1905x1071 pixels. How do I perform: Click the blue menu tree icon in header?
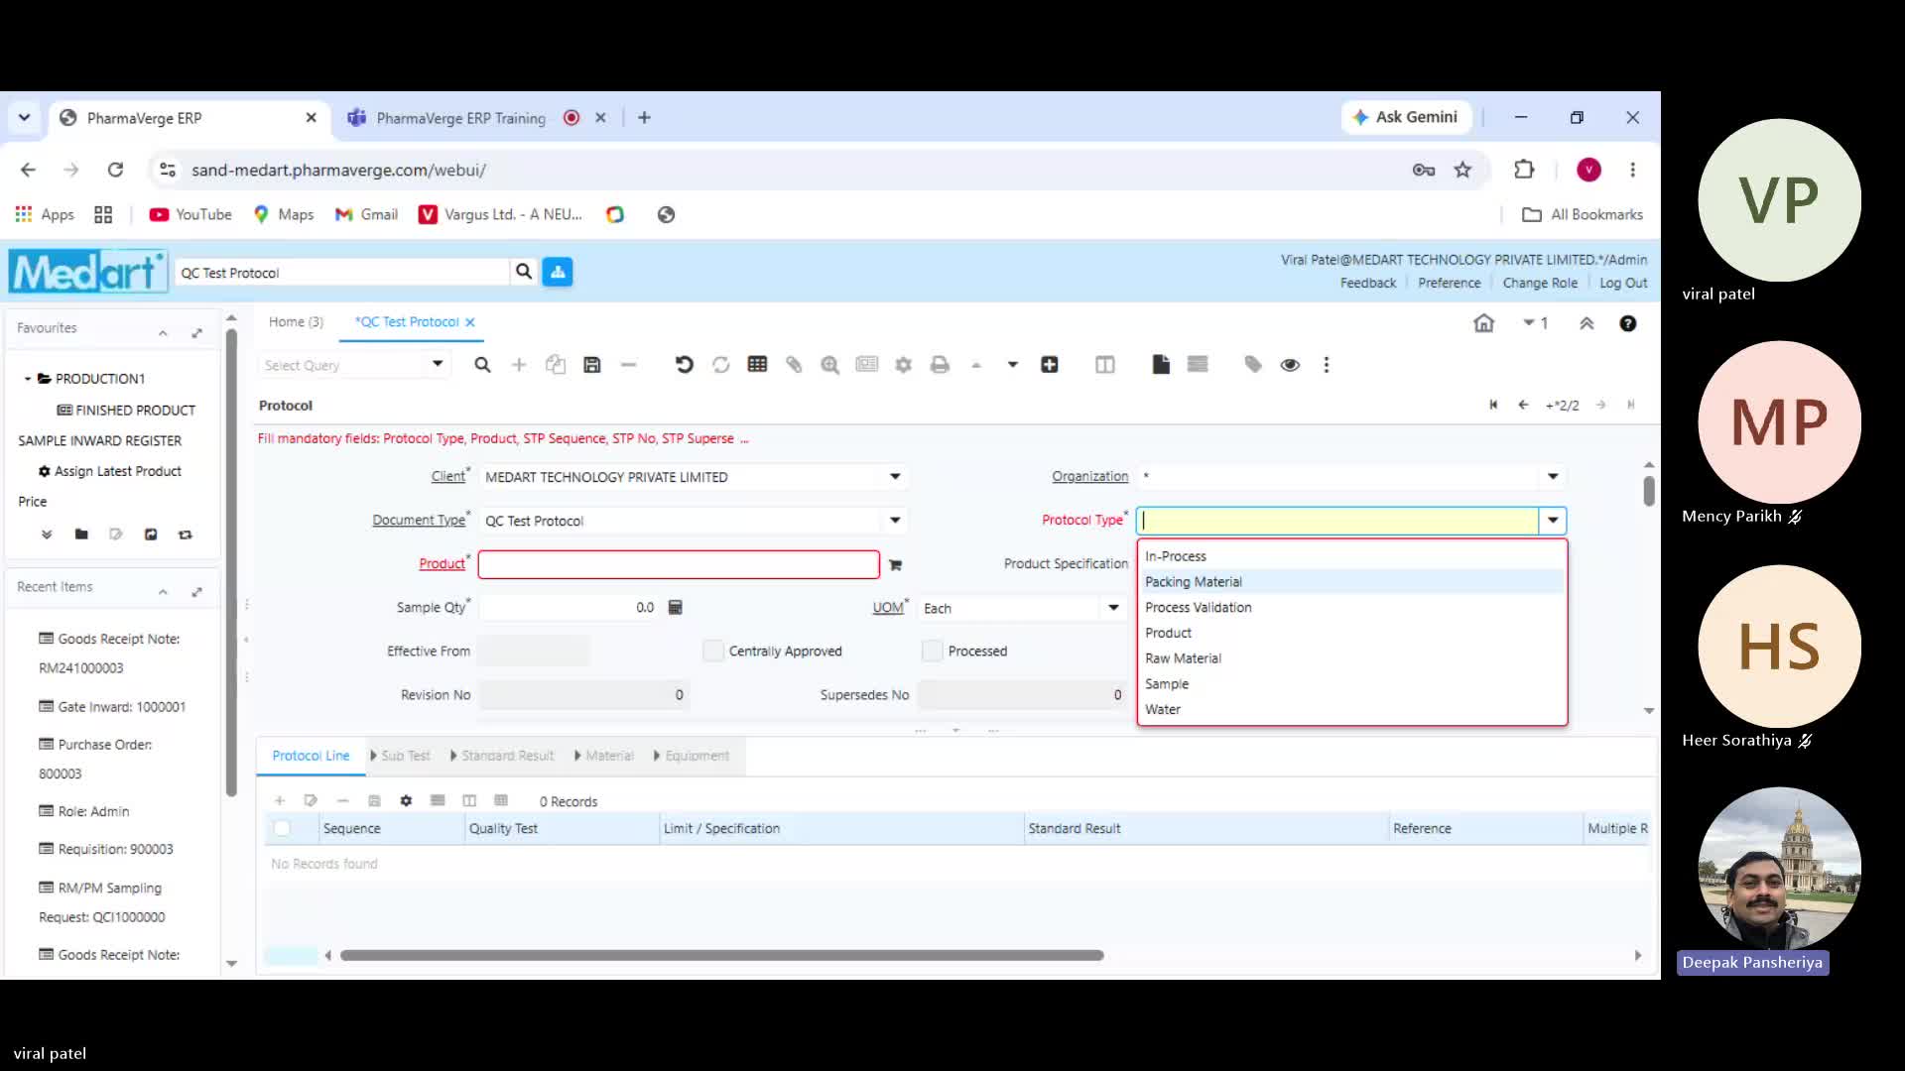(558, 272)
